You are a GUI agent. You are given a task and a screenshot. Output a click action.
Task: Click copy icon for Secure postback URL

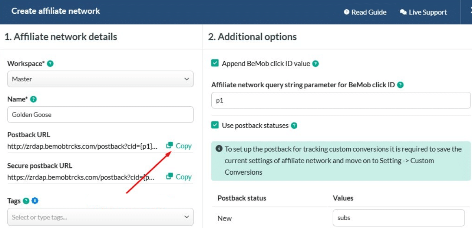170,177
